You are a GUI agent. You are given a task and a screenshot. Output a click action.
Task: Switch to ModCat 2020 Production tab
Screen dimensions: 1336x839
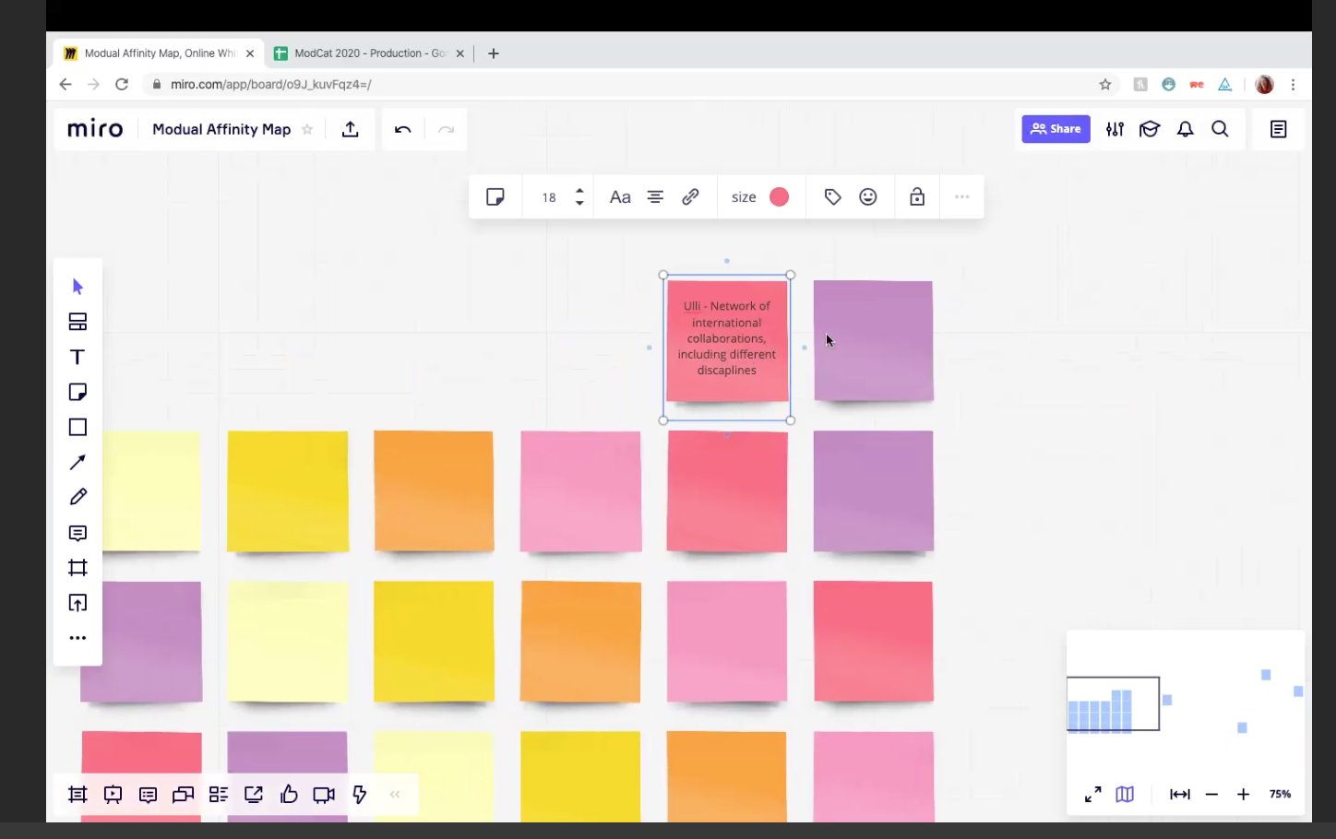[x=369, y=53]
